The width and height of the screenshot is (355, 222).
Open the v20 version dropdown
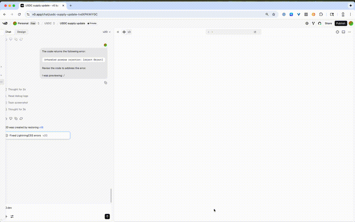click(106, 32)
